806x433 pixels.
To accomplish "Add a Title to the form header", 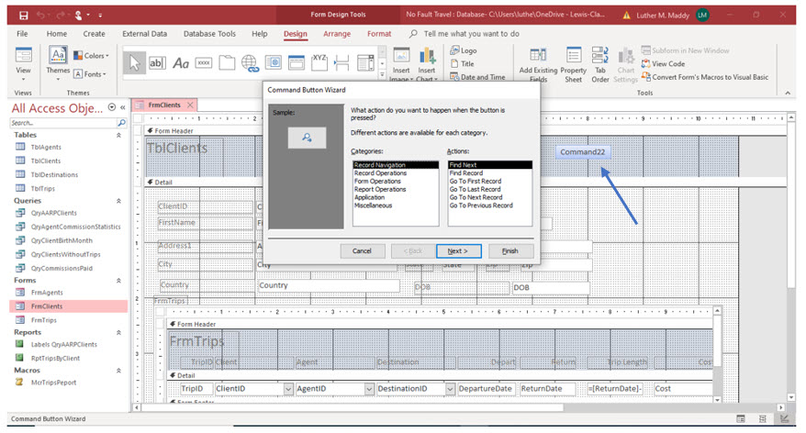I will coord(462,63).
